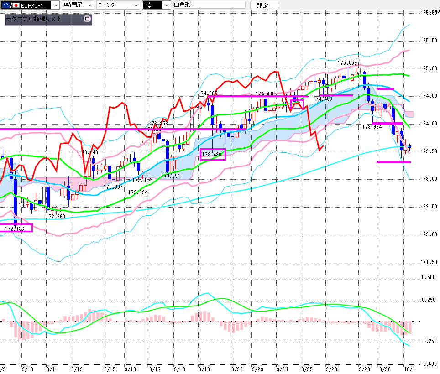Click the 設定 settings button
This screenshot has height=374, width=440.
[x=267, y=5]
